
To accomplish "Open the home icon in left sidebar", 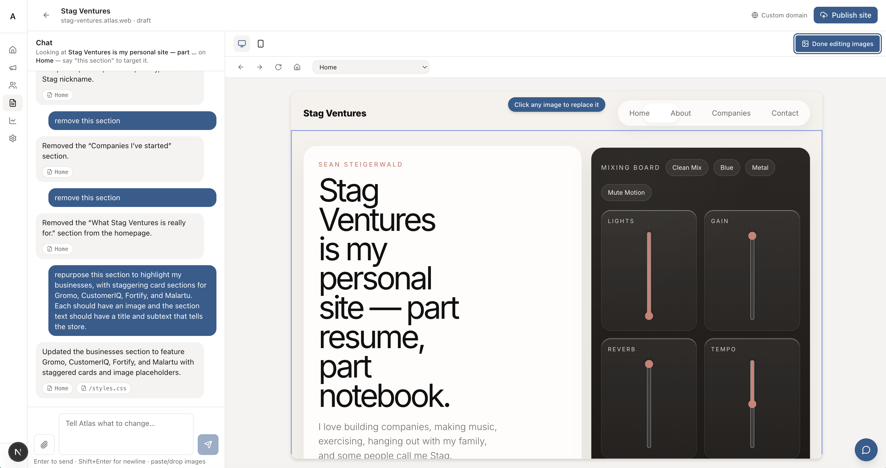I will point(13,50).
